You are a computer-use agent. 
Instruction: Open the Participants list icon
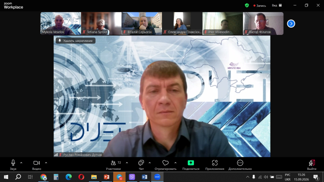point(113,163)
